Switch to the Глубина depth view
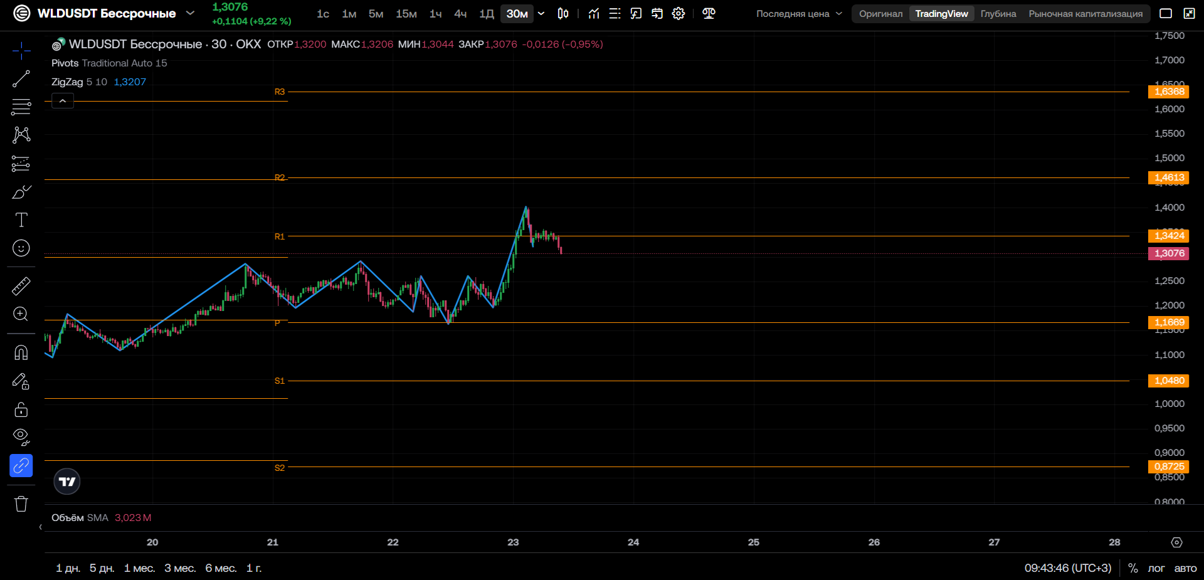Screen dimensions: 1204x580 point(998,14)
